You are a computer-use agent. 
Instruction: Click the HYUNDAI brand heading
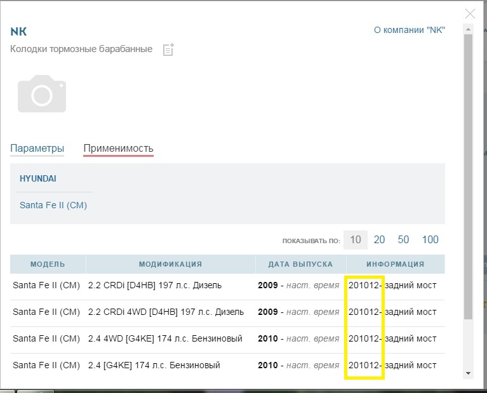(38, 179)
